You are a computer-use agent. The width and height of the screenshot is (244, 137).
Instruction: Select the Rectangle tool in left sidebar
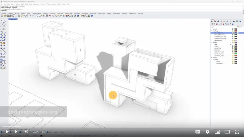point(4,29)
